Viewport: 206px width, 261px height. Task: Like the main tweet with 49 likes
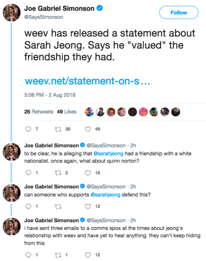[88, 129]
